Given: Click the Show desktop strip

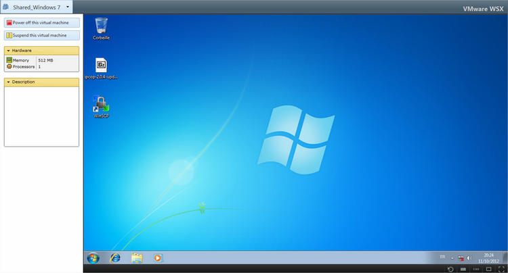Looking at the screenshot, I should [x=505, y=258].
